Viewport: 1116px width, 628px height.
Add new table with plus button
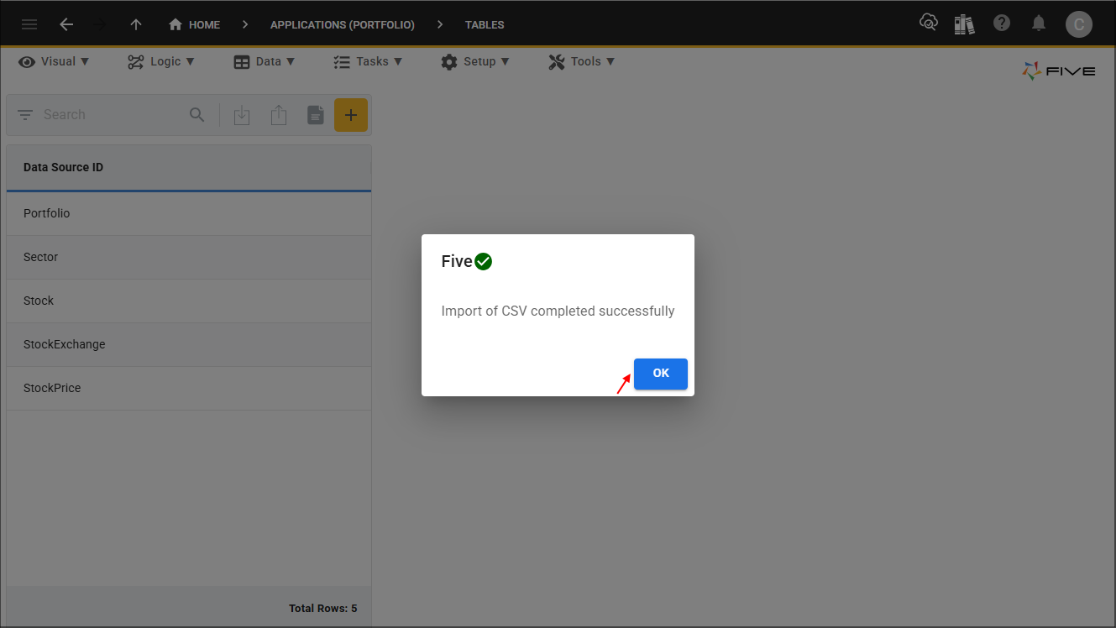point(351,115)
